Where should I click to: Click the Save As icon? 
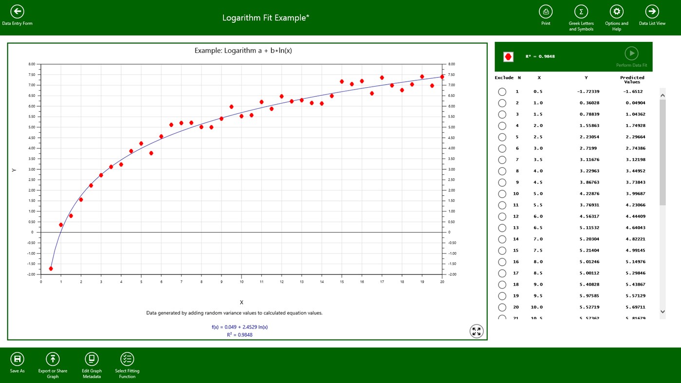point(17,359)
